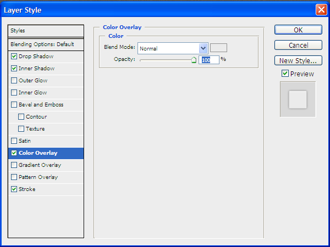Open the overlay color swatch picker
This screenshot has height=247, width=330.
coord(219,48)
